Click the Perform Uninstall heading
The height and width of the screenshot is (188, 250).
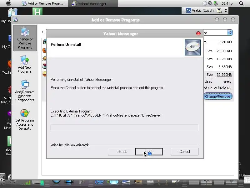[x=66, y=44]
